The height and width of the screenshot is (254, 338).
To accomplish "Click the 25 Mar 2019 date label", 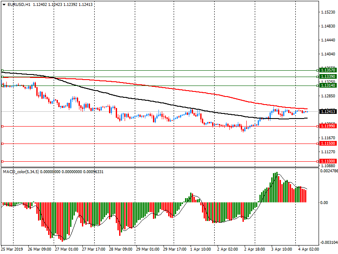I will [x=12, y=249].
